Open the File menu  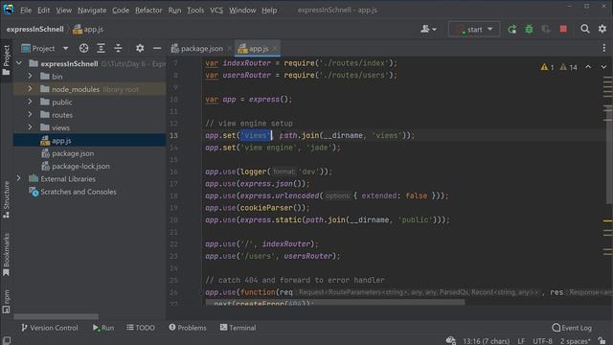[x=26, y=11]
